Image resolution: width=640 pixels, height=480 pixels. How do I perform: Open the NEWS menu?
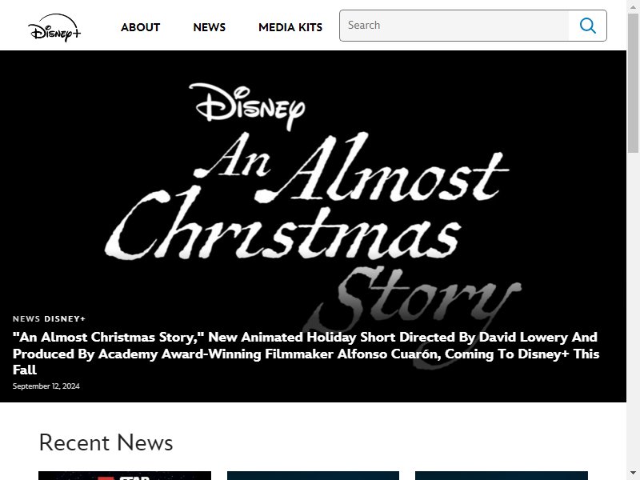210,27
